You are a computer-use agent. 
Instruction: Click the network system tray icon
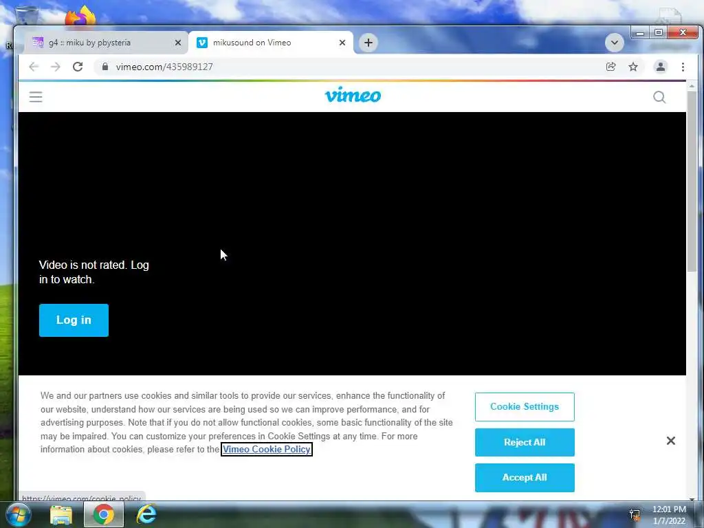click(x=635, y=514)
